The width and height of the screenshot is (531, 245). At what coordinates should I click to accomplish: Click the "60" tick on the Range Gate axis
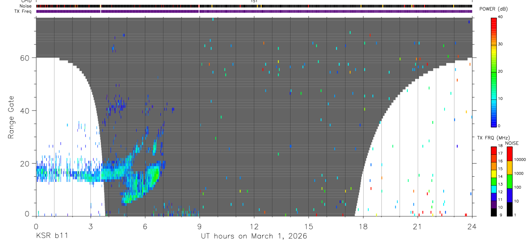[25, 57]
